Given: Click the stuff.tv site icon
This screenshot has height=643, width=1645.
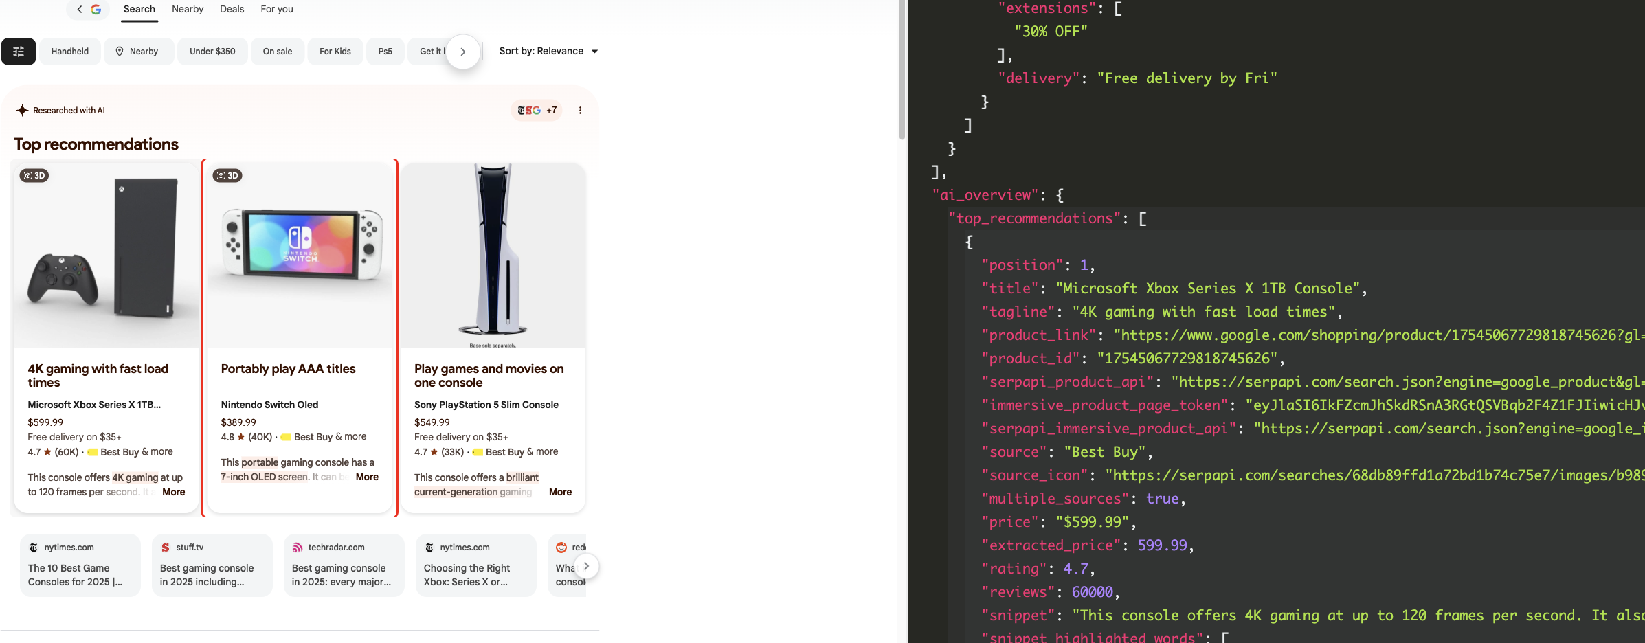Looking at the screenshot, I should (166, 548).
